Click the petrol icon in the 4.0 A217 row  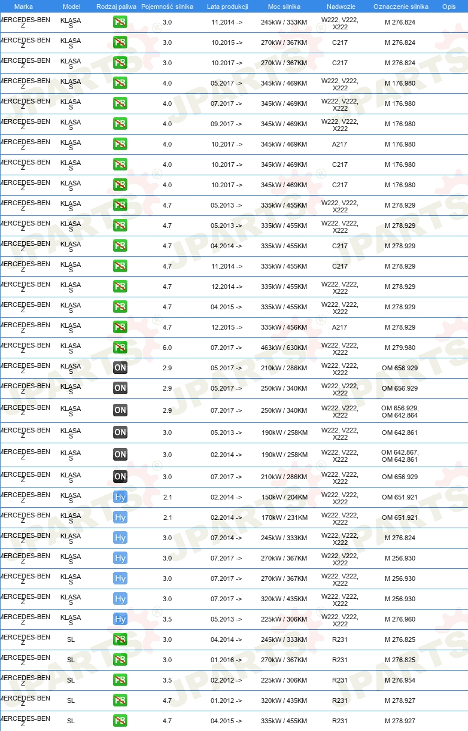pyautogui.click(x=120, y=144)
